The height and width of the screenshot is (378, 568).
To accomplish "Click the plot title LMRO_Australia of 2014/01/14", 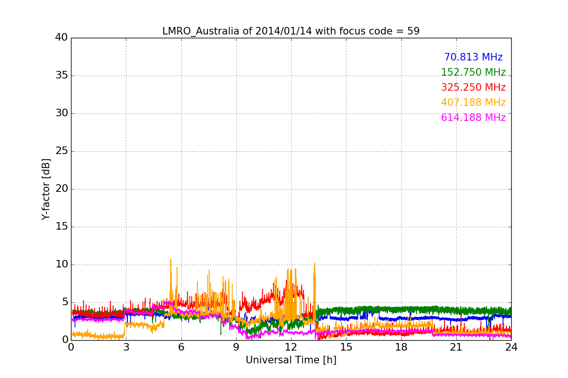I will (x=291, y=31).
